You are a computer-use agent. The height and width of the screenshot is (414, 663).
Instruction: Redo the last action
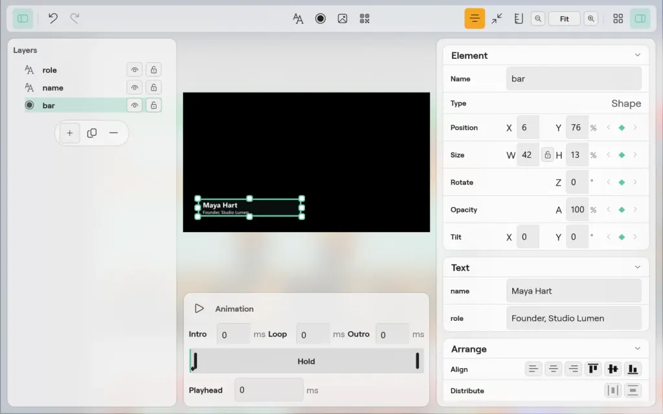[x=75, y=19]
